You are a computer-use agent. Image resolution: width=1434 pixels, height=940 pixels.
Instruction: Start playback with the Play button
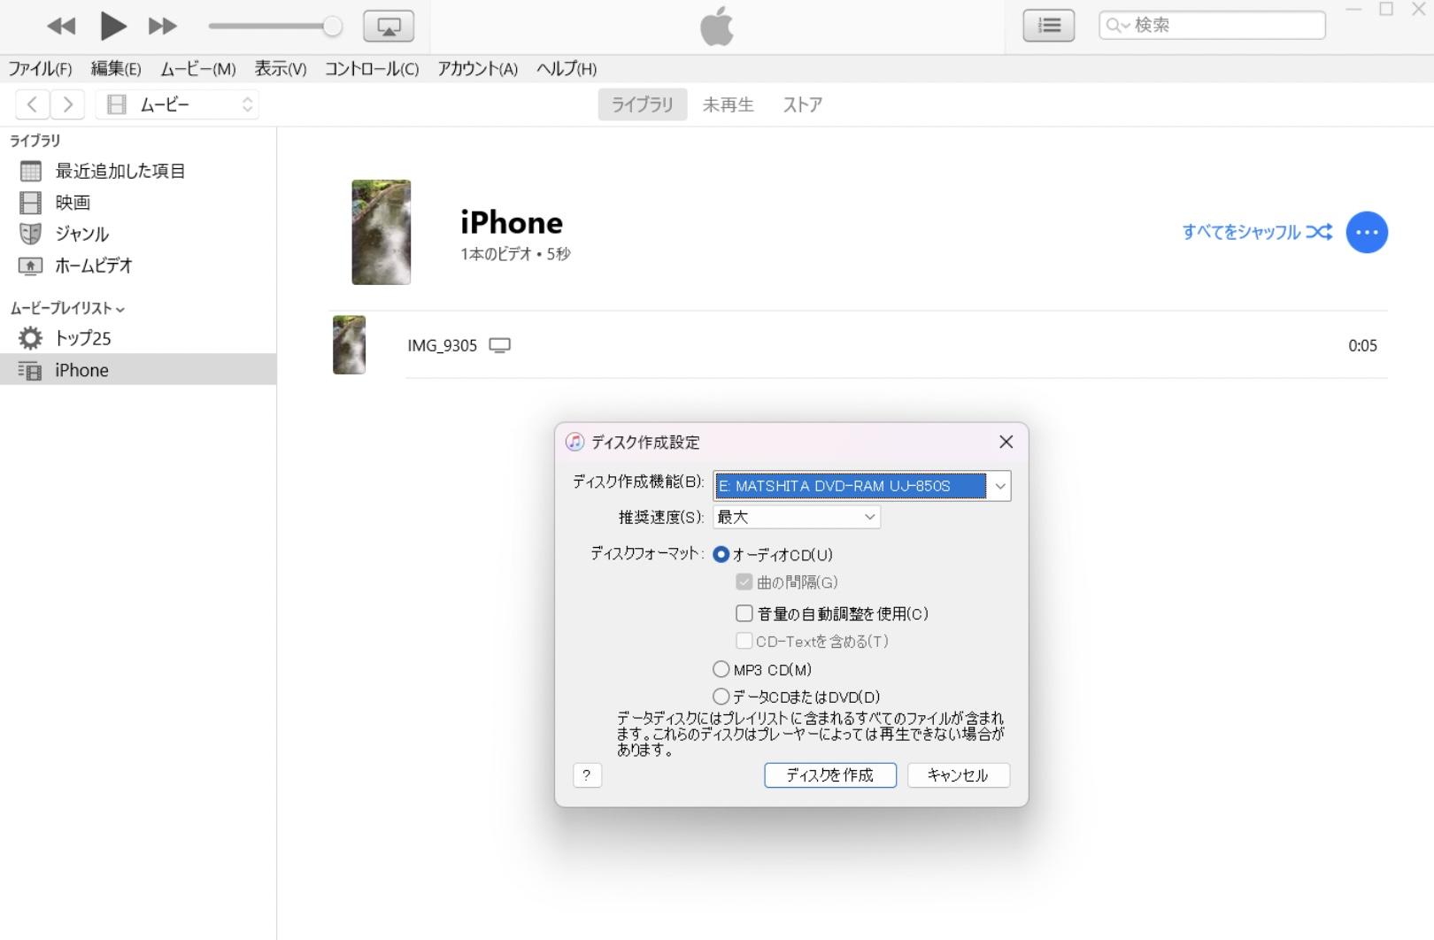[x=112, y=27]
